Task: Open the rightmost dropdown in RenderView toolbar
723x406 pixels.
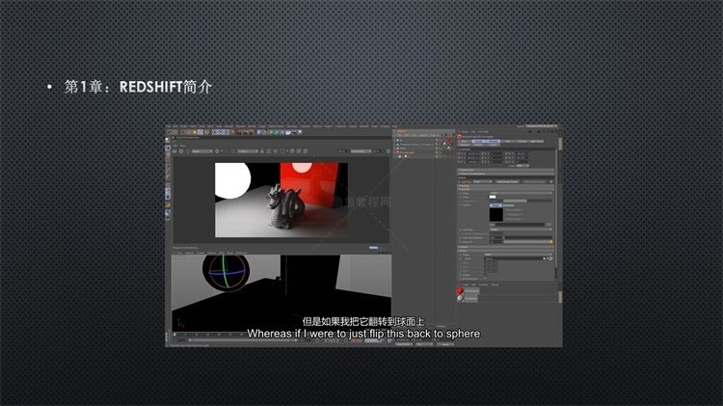Action: click(361, 151)
